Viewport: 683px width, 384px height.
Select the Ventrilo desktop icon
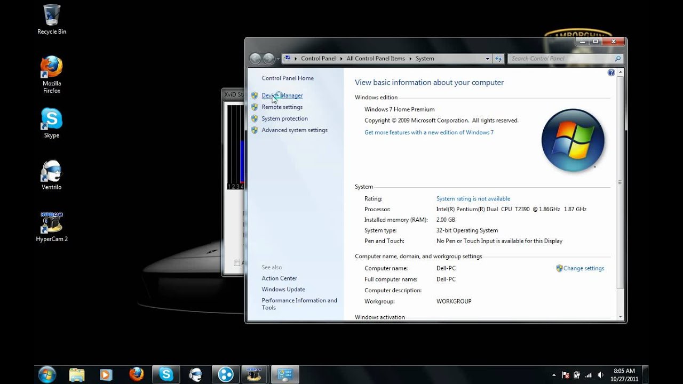click(x=52, y=175)
